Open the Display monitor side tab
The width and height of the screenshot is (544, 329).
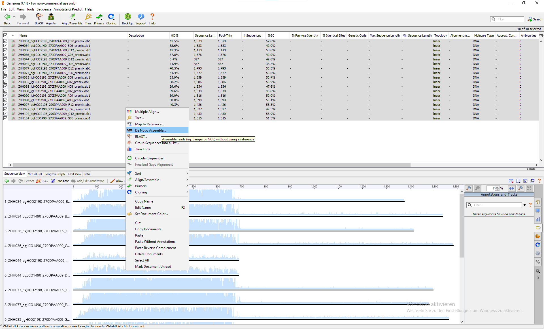click(x=537, y=210)
